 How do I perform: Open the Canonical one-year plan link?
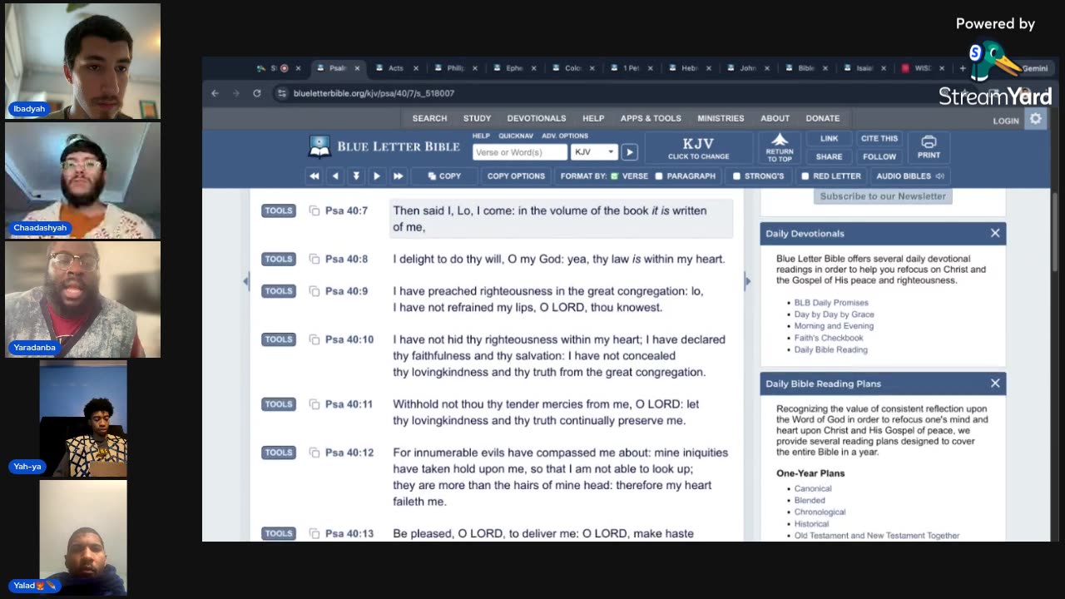point(812,489)
